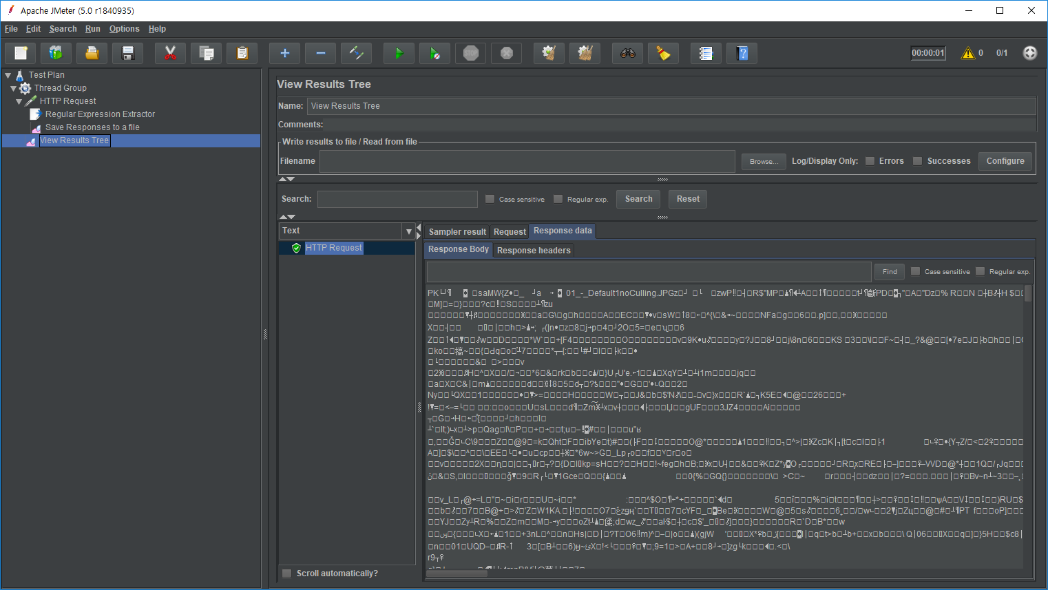Viewport: 1048px width, 590px height.
Task: Shutdown test threads icon
Action: tap(507, 53)
